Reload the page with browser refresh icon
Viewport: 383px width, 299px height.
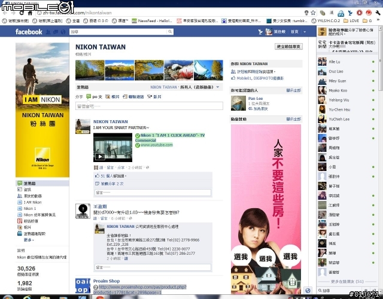(x=22, y=13)
